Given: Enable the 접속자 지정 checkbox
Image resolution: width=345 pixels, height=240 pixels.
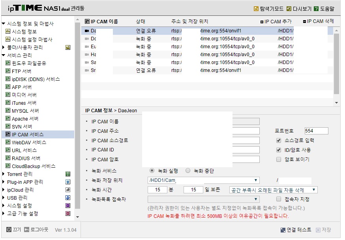Looking at the screenshot, I should 279,199.
